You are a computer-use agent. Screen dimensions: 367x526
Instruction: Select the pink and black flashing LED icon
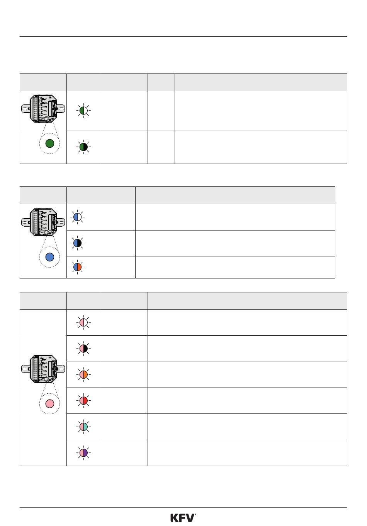[83, 348]
